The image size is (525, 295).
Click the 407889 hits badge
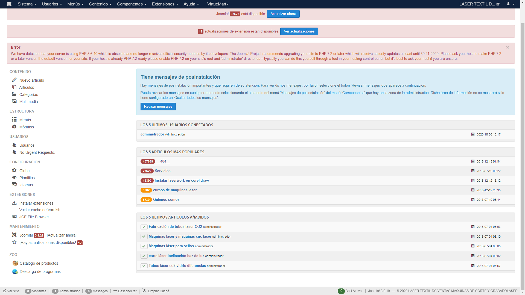tap(148, 161)
